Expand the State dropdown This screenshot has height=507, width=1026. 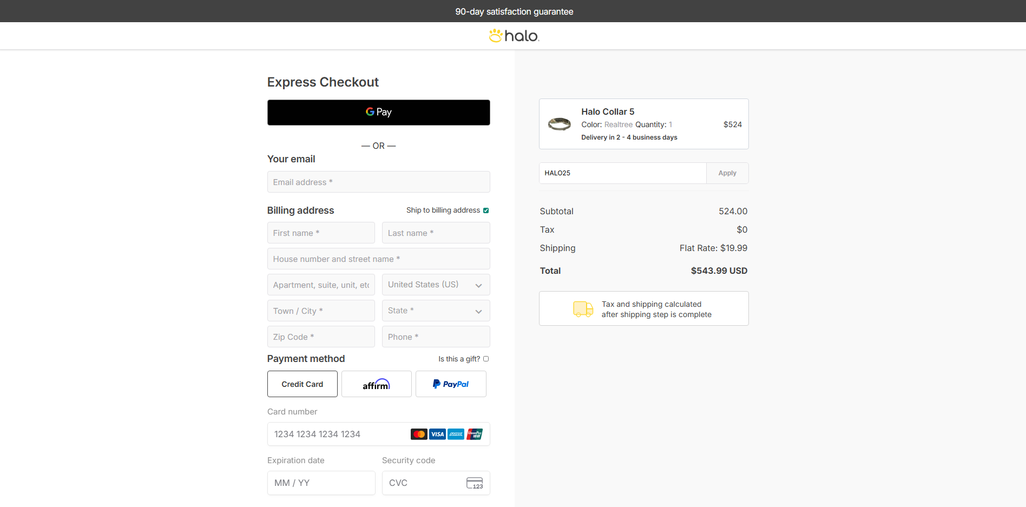436,311
